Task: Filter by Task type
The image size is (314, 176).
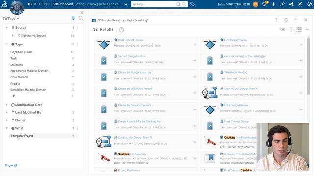Action: (x=13, y=58)
